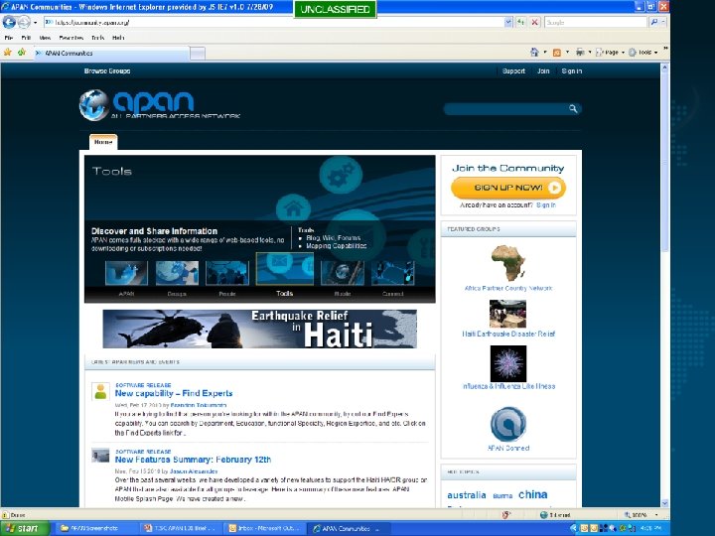This screenshot has height=536, width=715.
Task: Click Sign In in top navigation bar
Action: click(x=572, y=71)
